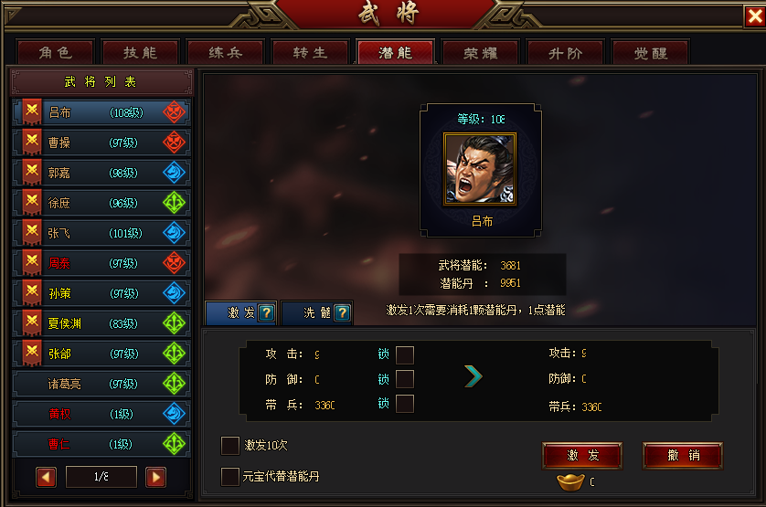The image size is (766, 507).
Task: Click the teal arrow between attribute panels
Action: coord(473,376)
